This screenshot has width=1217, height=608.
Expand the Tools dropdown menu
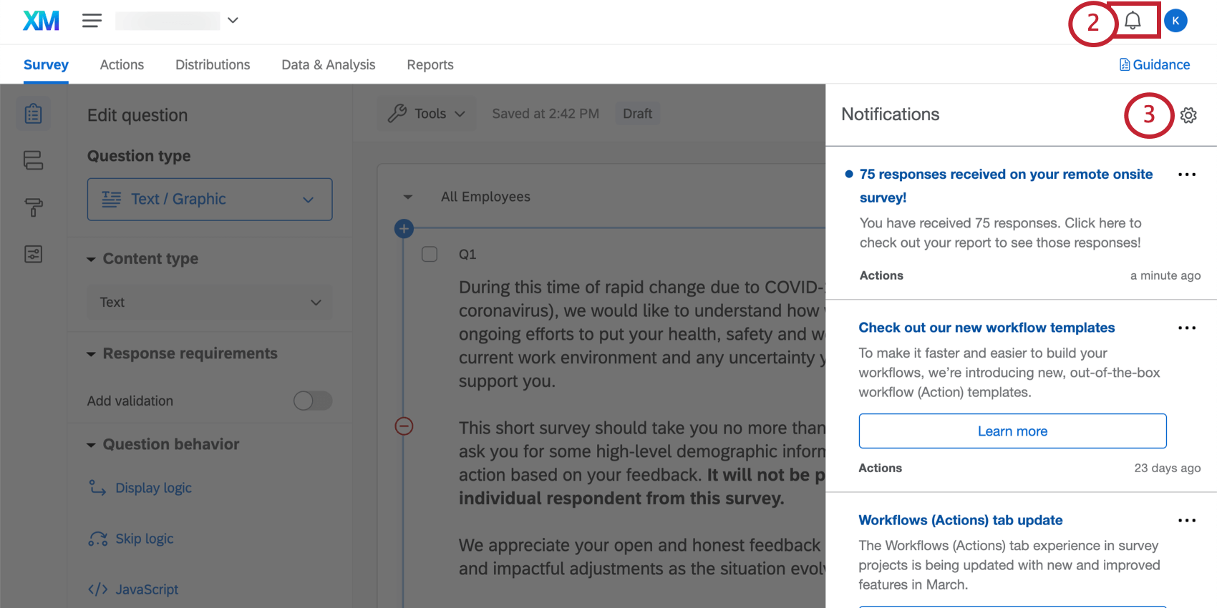pos(427,114)
